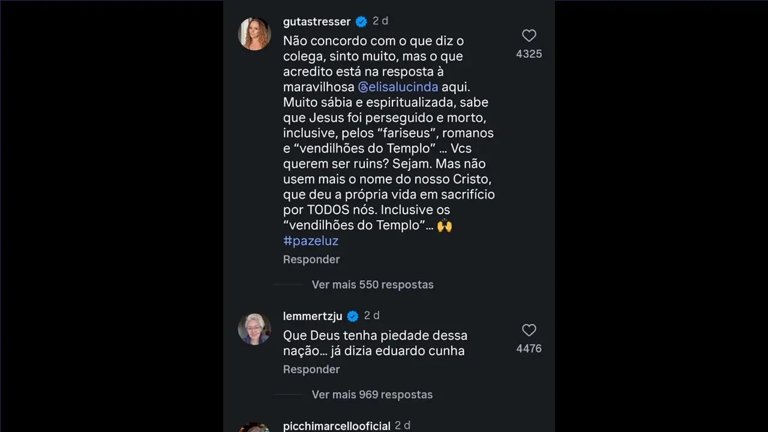Expand 'Ver mais 550 respostas' under gutastresser

(372, 284)
